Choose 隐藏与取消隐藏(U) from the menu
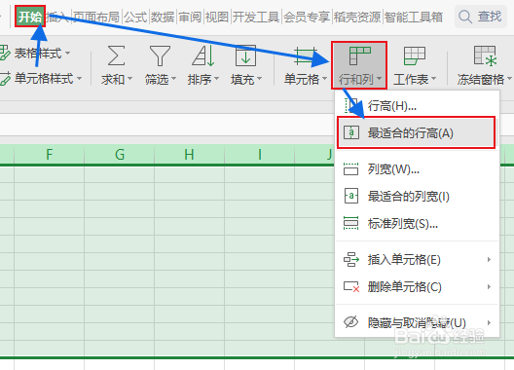This screenshot has width=514, height=370. 417,322
